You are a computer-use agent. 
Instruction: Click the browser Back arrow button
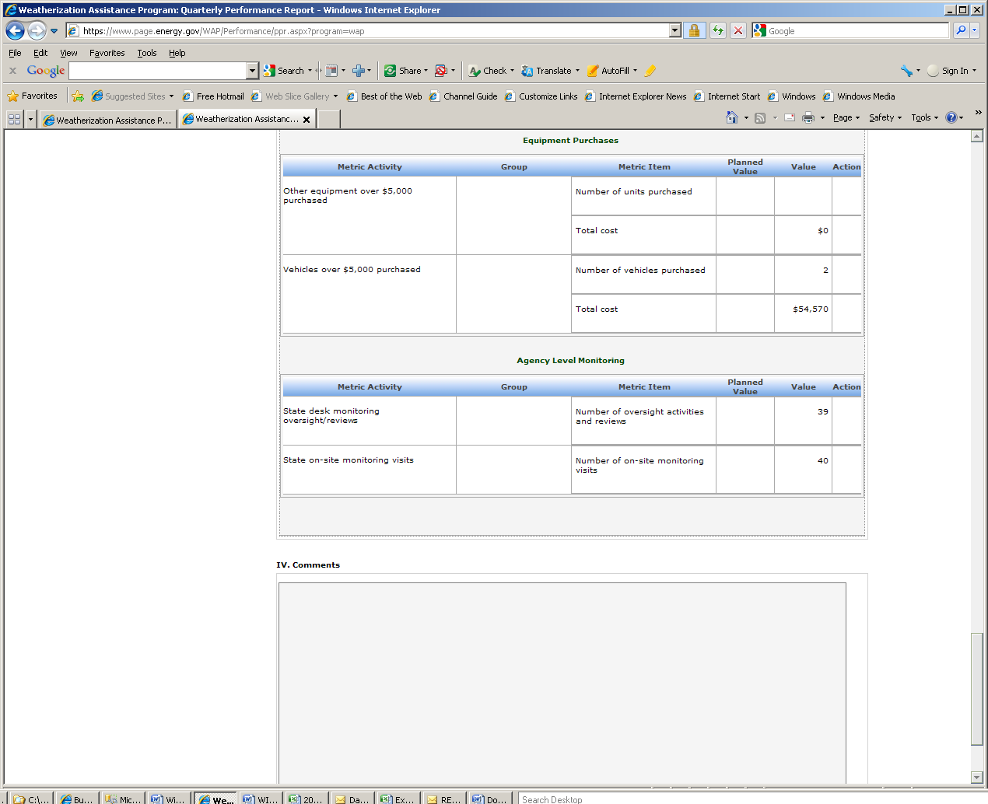point(15,31)
